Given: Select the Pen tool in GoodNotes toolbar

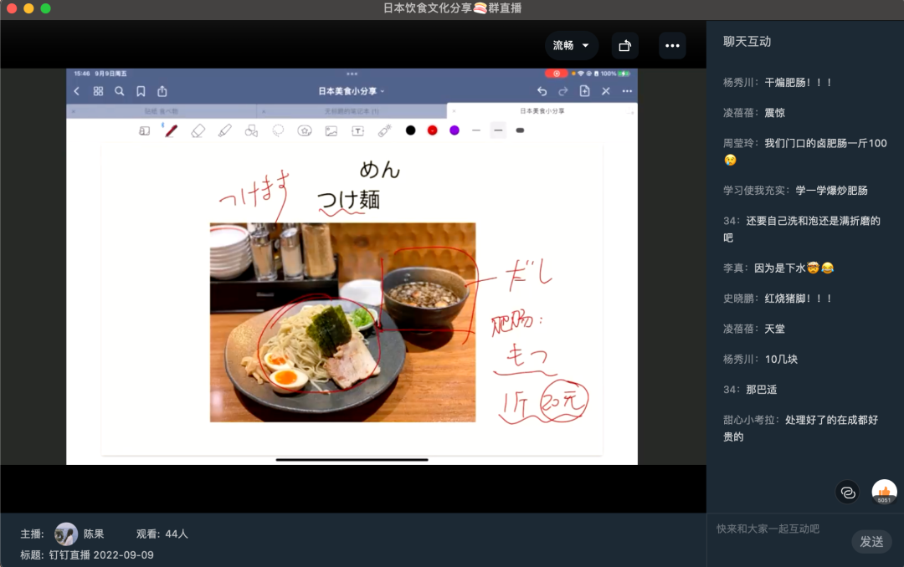Looking at the screenshot, I should click(x=171, y=130).
